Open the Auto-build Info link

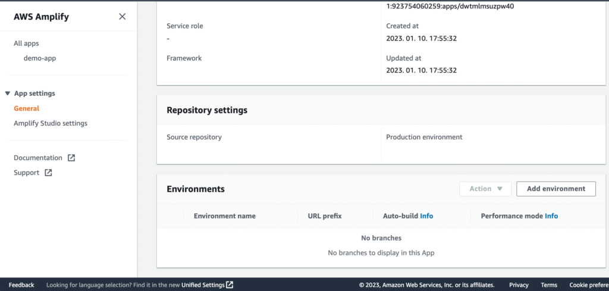pyautogui.click(x=426, y=216)
